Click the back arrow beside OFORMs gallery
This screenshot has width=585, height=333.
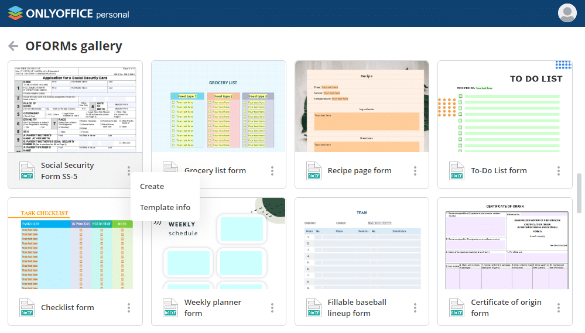[13, 46]
